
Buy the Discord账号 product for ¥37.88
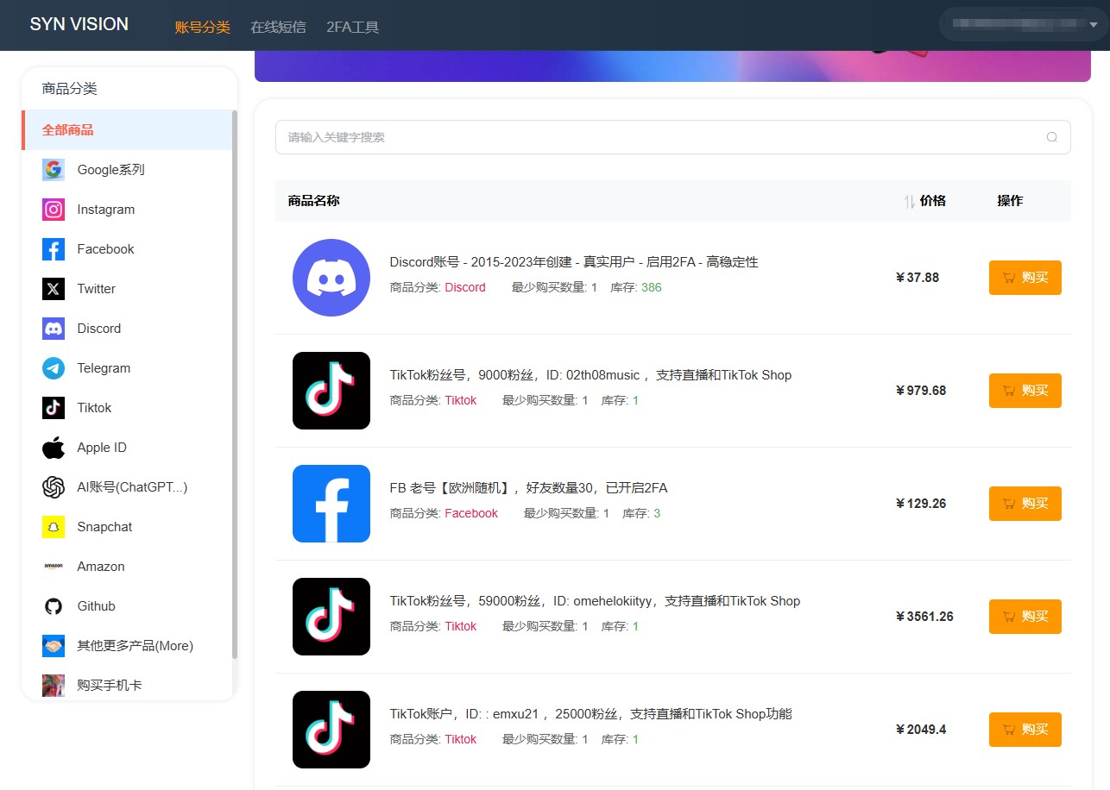(1025, 278)
